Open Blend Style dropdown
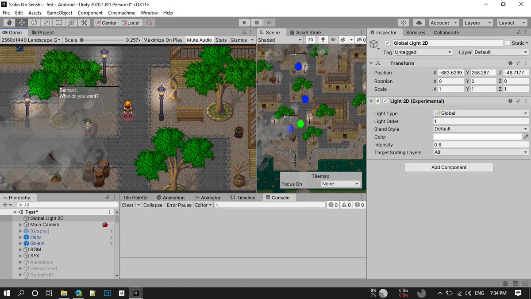This screenshot has height=299, width=531. coord(481,129)
